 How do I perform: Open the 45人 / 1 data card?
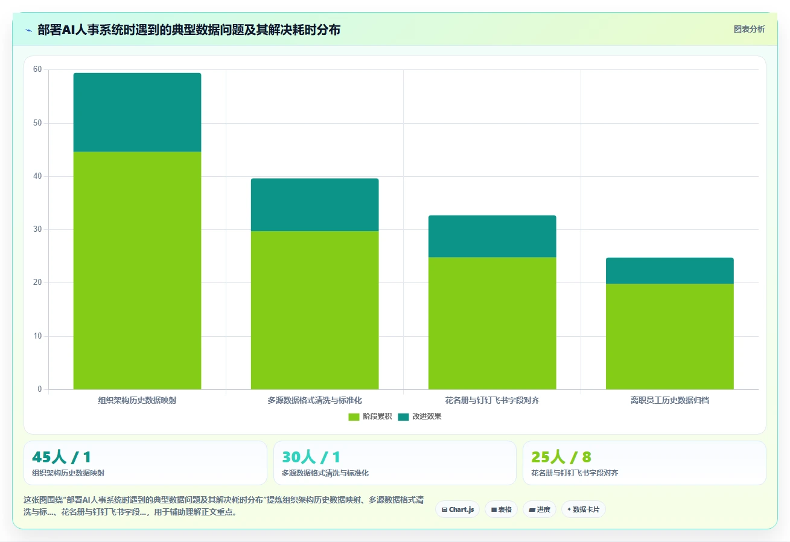pyautogui.click(x=145, y=463)
